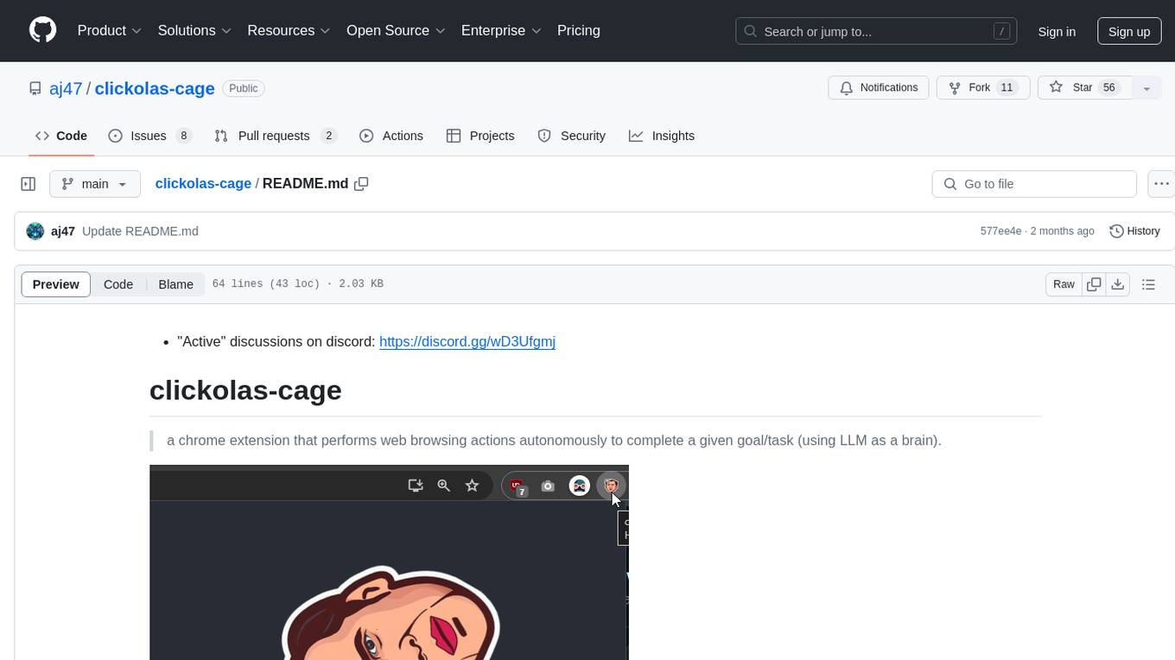Expand the file tree side panel
Image resolution: width=1175 pixels, height=660 pixels.
[x=28, y=184]
